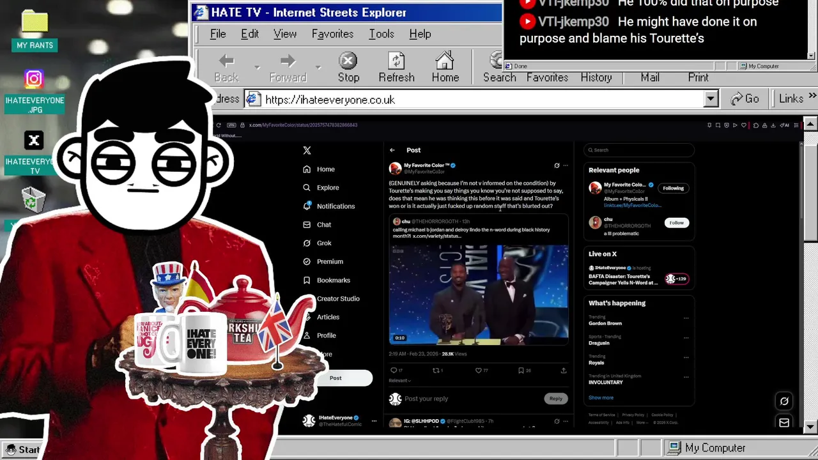Click the Home toolbar button

pyautogui.click(x=445, y=68)
